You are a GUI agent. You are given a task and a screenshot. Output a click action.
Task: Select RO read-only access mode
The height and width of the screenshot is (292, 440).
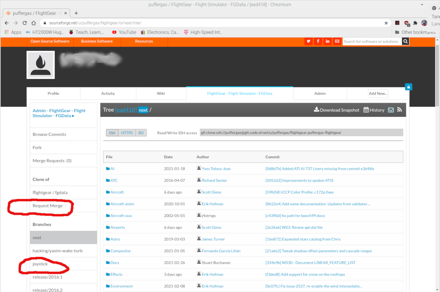(141, 133)
